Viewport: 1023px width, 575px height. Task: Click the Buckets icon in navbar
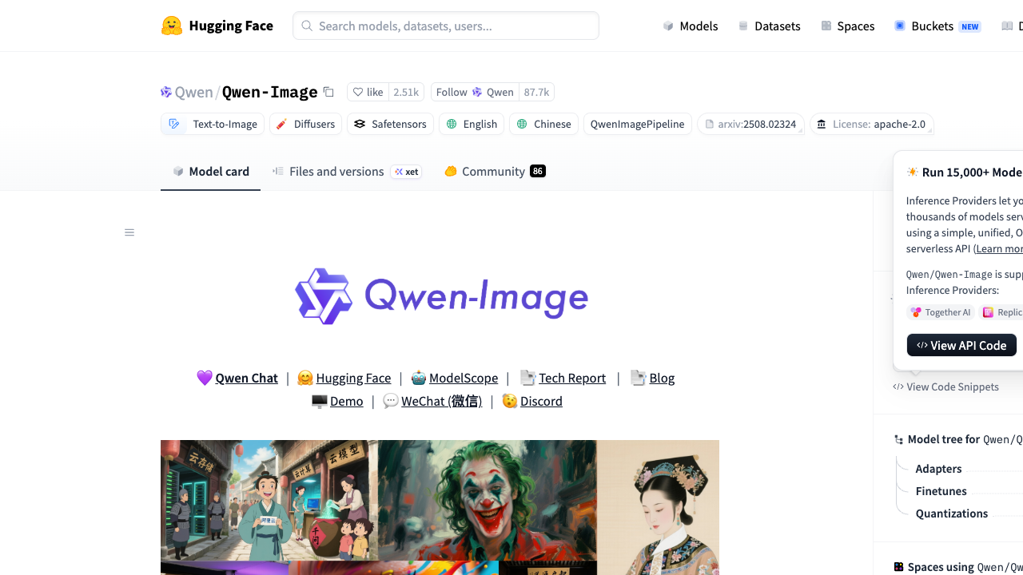coord(900,26)
